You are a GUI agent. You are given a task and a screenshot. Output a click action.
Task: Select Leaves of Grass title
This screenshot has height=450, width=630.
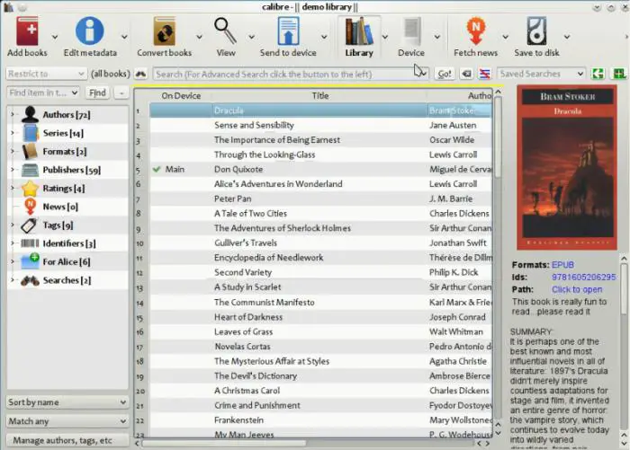244,331
